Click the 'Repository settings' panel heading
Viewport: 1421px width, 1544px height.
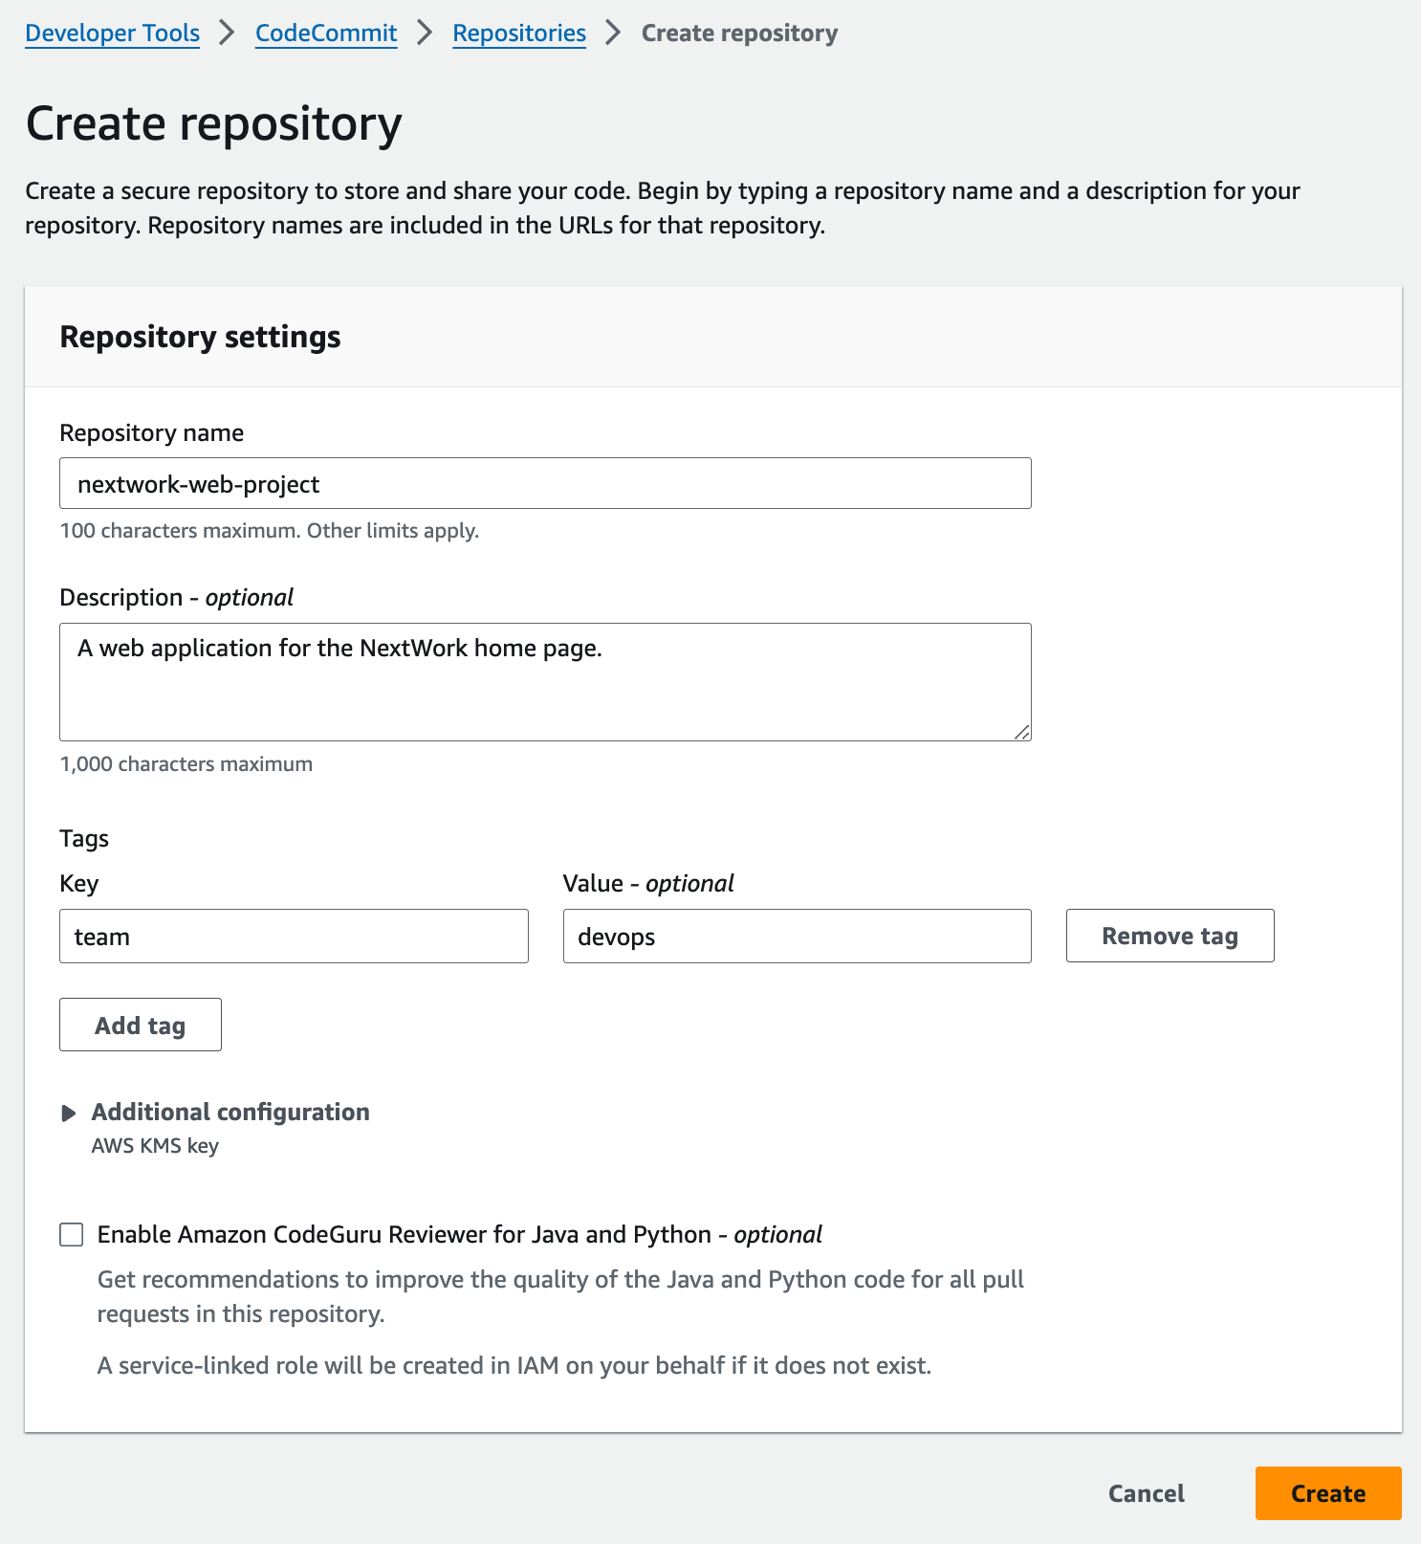coord(200,338)
